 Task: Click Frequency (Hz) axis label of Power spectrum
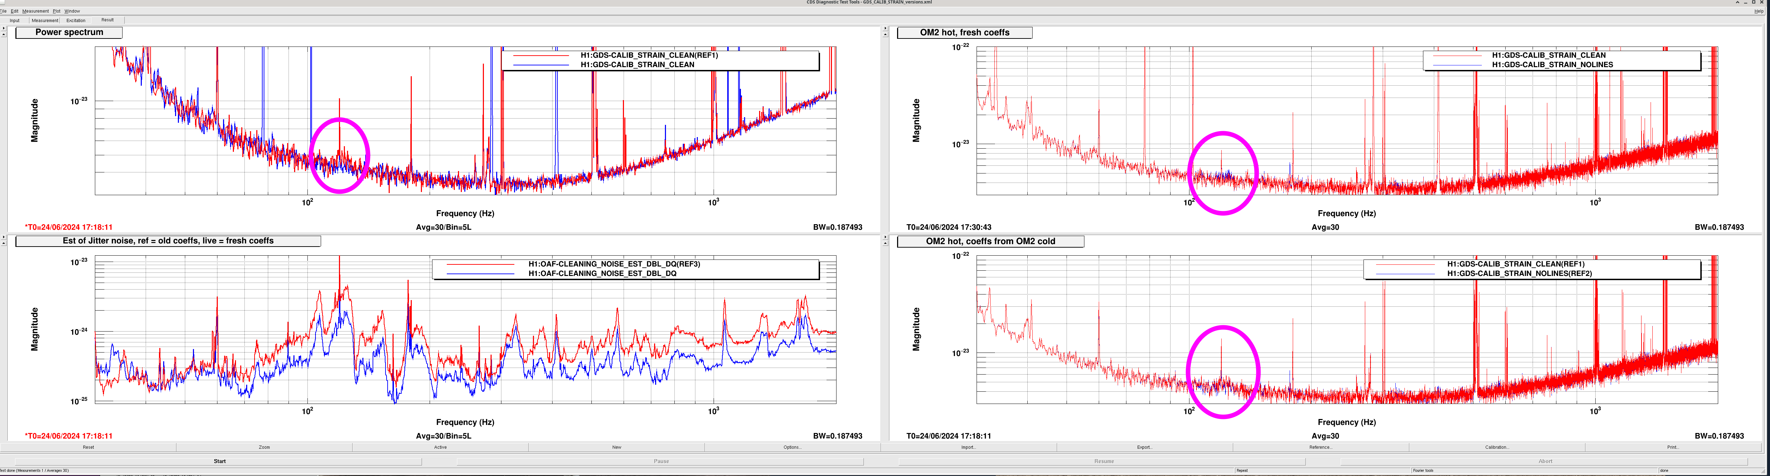[465, 213]
